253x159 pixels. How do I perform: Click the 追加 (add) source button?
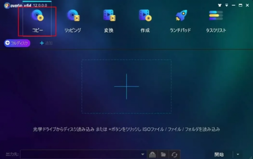coord(46,43)
